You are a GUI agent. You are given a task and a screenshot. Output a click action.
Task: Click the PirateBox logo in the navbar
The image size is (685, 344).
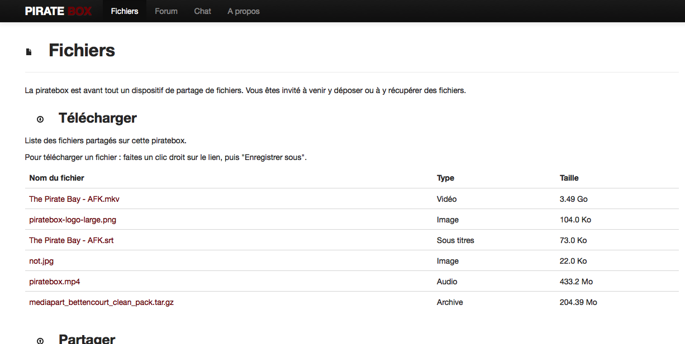point(59,11)
